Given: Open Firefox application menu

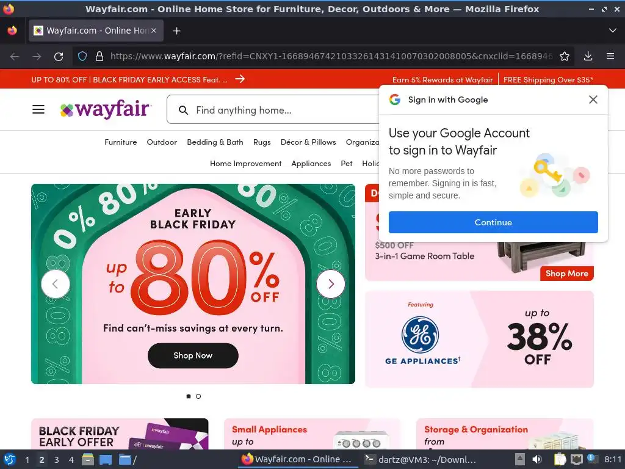Looking at the screenshot, I should [610, 56].
